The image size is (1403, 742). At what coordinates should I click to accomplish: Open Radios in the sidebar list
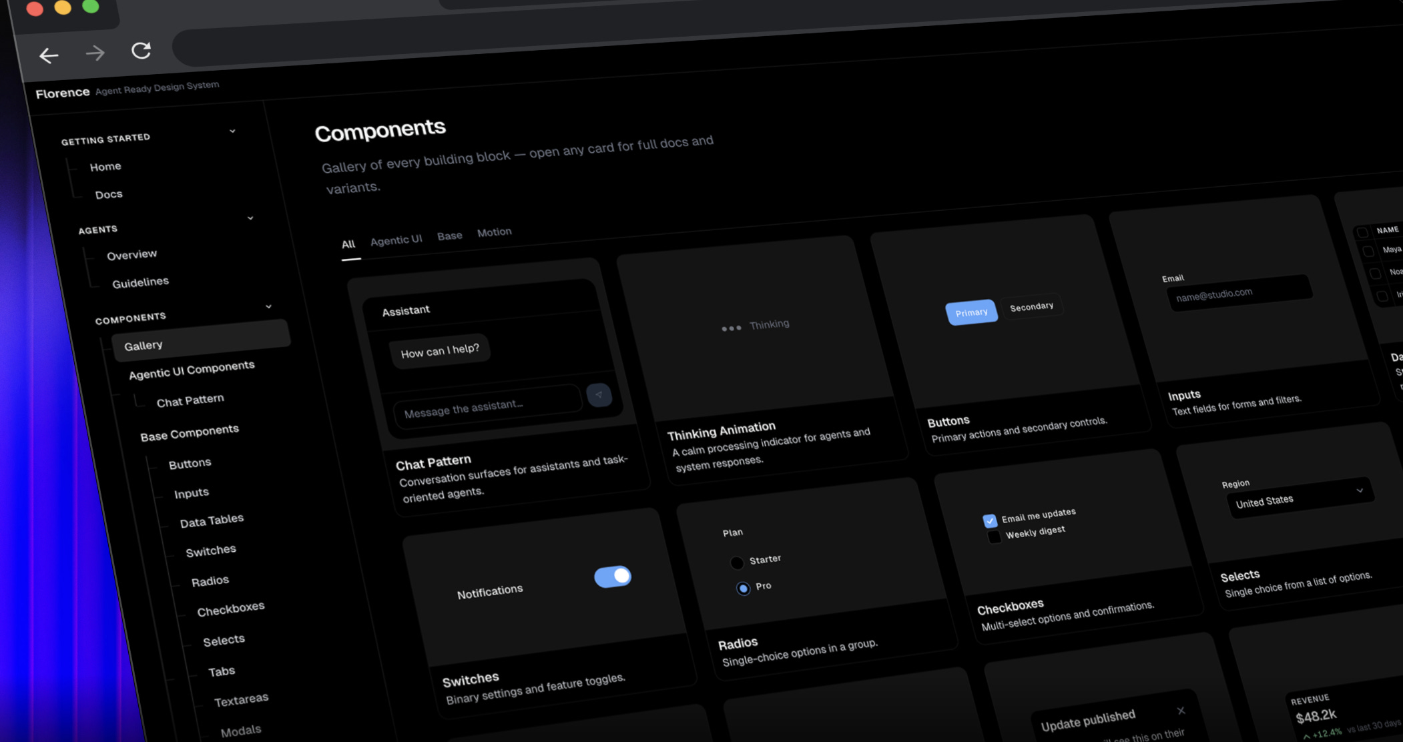pos(210,581)
